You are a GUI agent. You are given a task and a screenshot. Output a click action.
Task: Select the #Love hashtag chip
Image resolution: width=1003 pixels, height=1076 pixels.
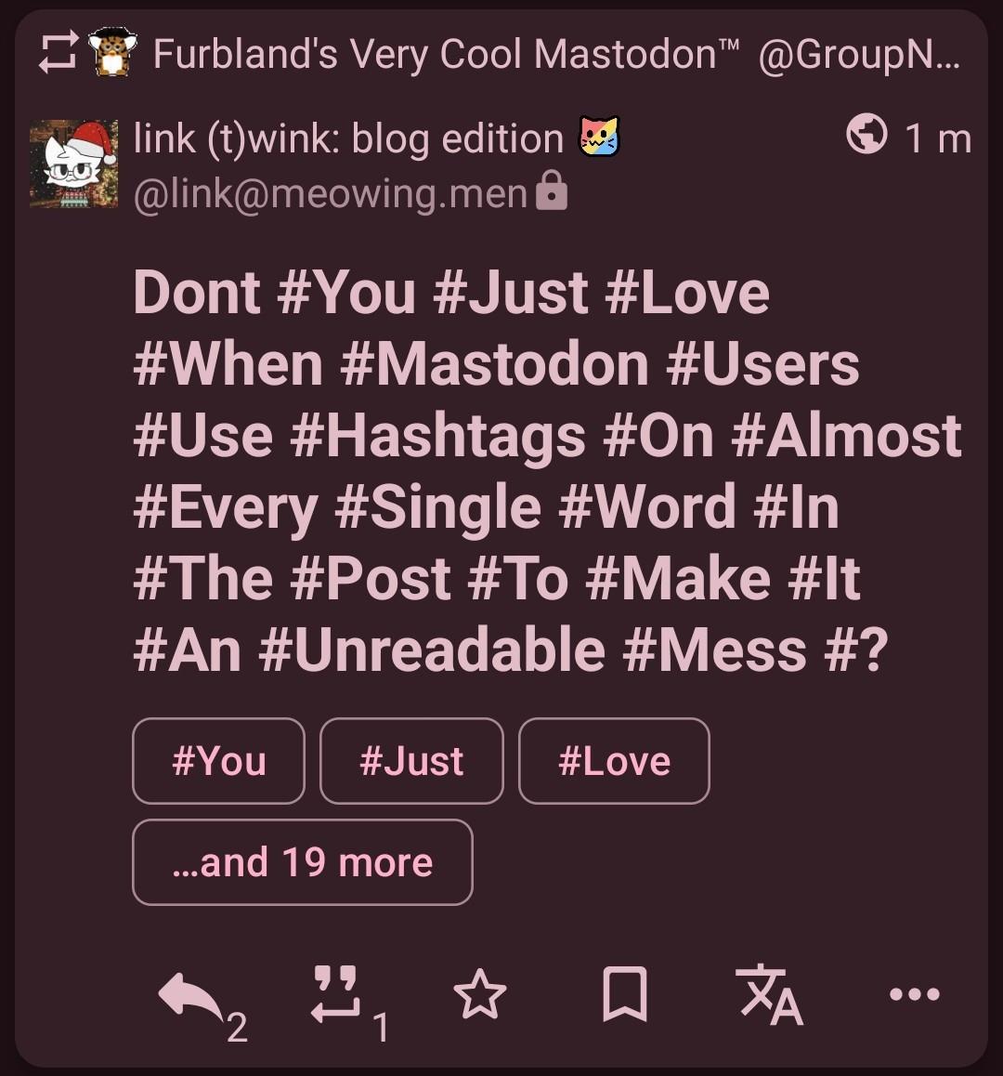(x=614, y=761)
